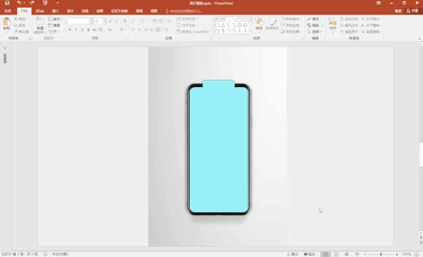This screenshot has width=423, height=257.
Task: Select the Rectangle shape in gallery
Action: click(x=239, y=20)
